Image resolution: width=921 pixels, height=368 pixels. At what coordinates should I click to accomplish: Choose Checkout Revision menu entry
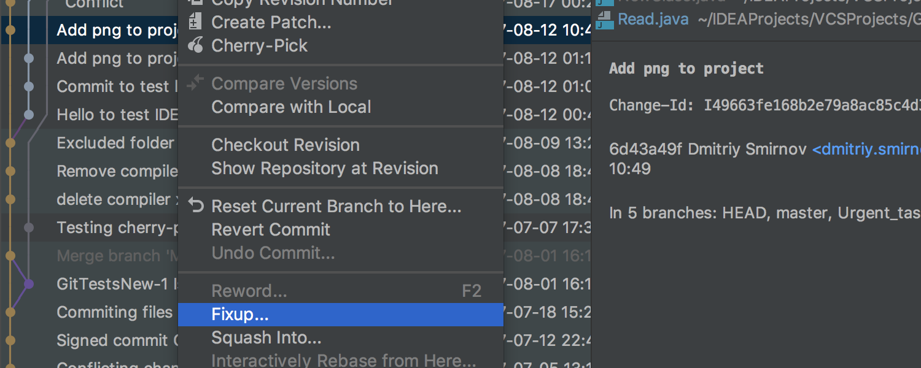click(286, 145)
